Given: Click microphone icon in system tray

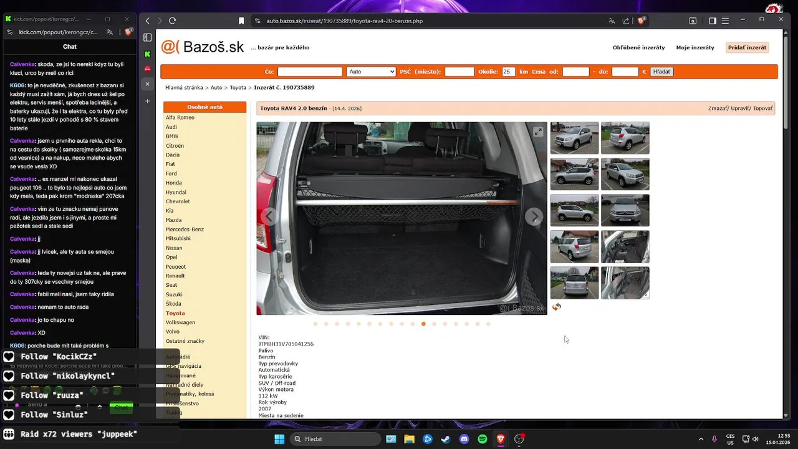Looking at the screenshot, I should click(714, 439).
